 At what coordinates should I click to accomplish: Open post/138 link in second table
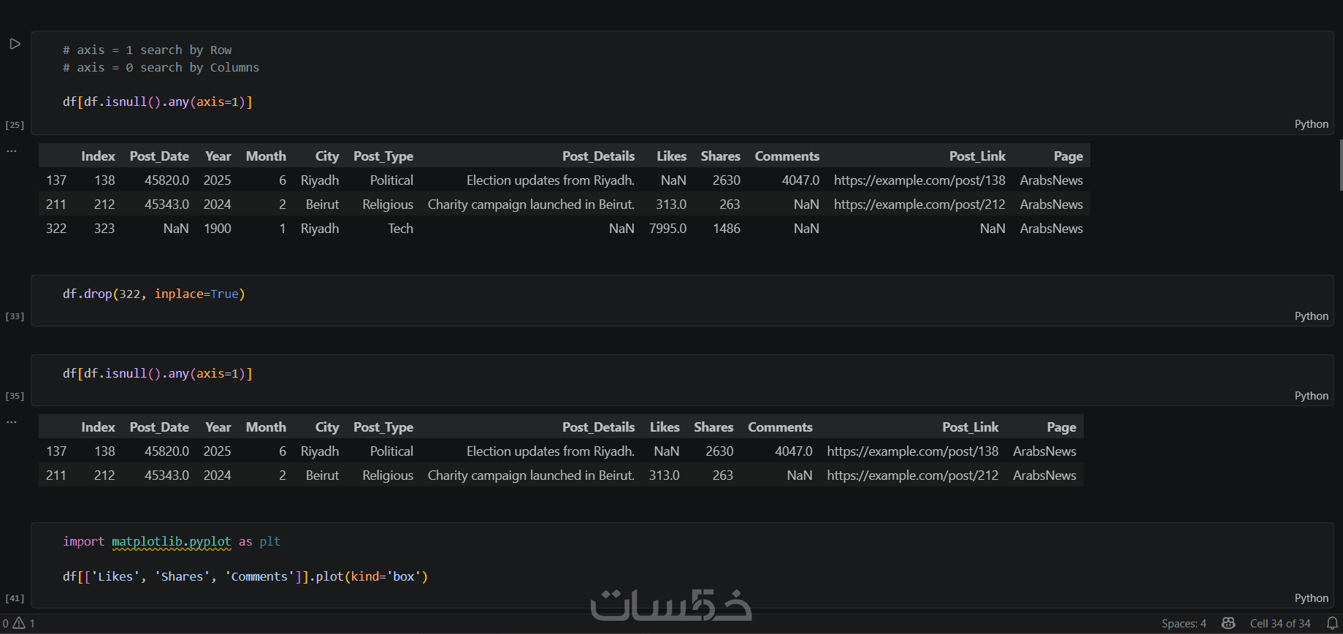(x=913, y=451)
